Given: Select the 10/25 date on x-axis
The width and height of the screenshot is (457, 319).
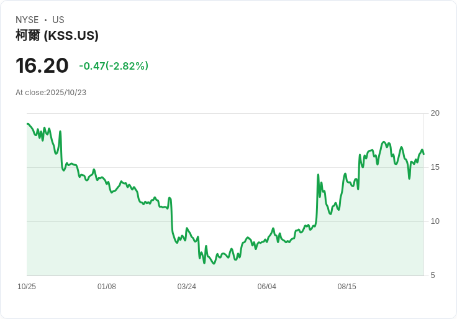Looking at the screenshot, I should [x=27, y=287].
